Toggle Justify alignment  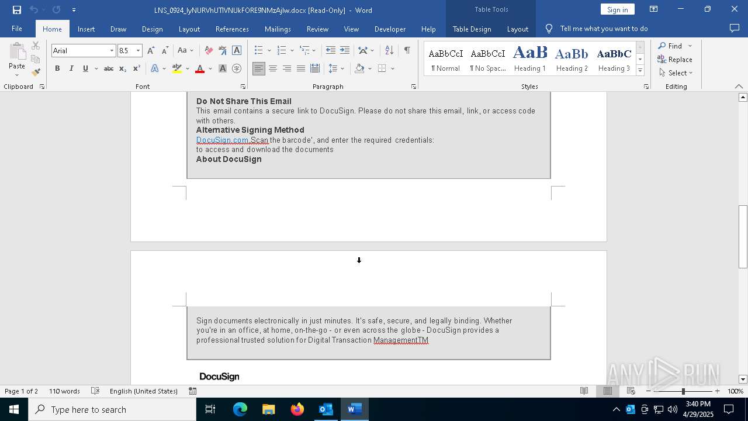pyautogui.click(x=301, y=69)
